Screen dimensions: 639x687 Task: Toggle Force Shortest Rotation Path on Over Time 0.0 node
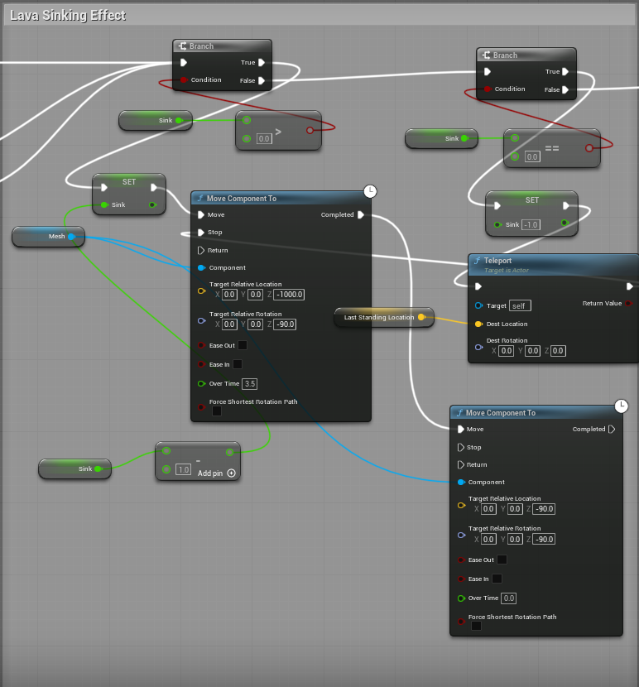click(x=476, y=626)
